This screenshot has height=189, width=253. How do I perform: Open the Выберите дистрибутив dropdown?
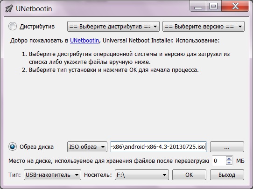point(113,27)
